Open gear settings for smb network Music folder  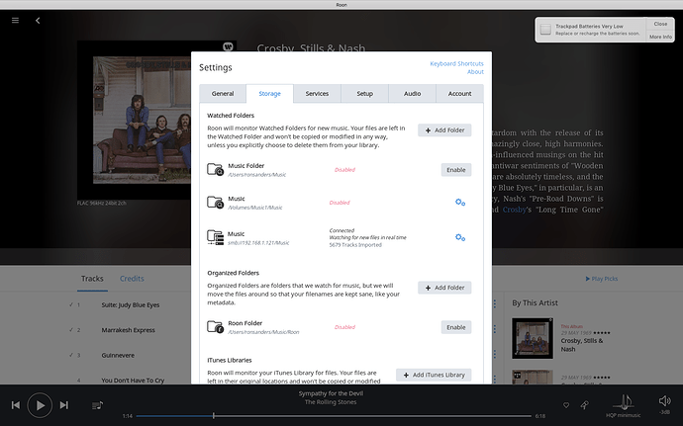(460, 237)
